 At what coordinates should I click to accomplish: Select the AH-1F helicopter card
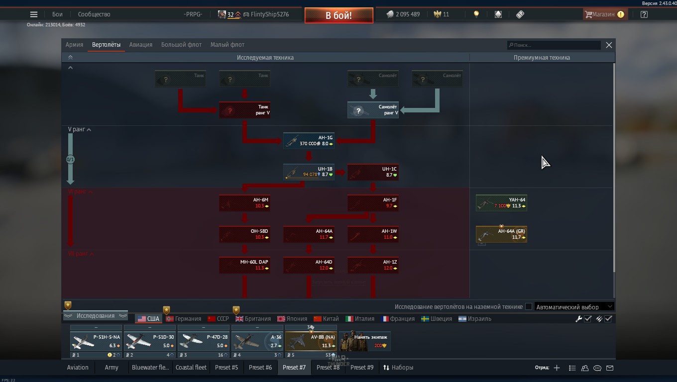373,203
